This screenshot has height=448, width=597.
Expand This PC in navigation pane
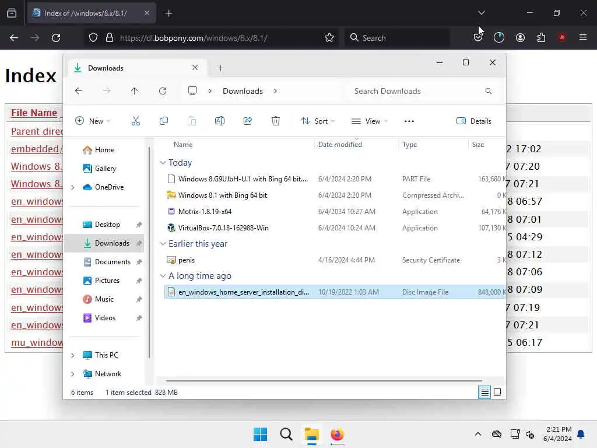(x=73, y=355)
